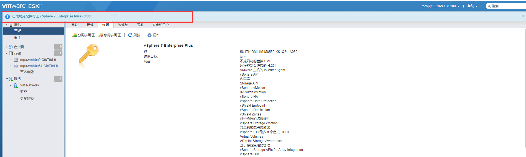The height and width of the screenshot is (157, 526).
Task: Click Assign license button
Action: tap(84, 35)
